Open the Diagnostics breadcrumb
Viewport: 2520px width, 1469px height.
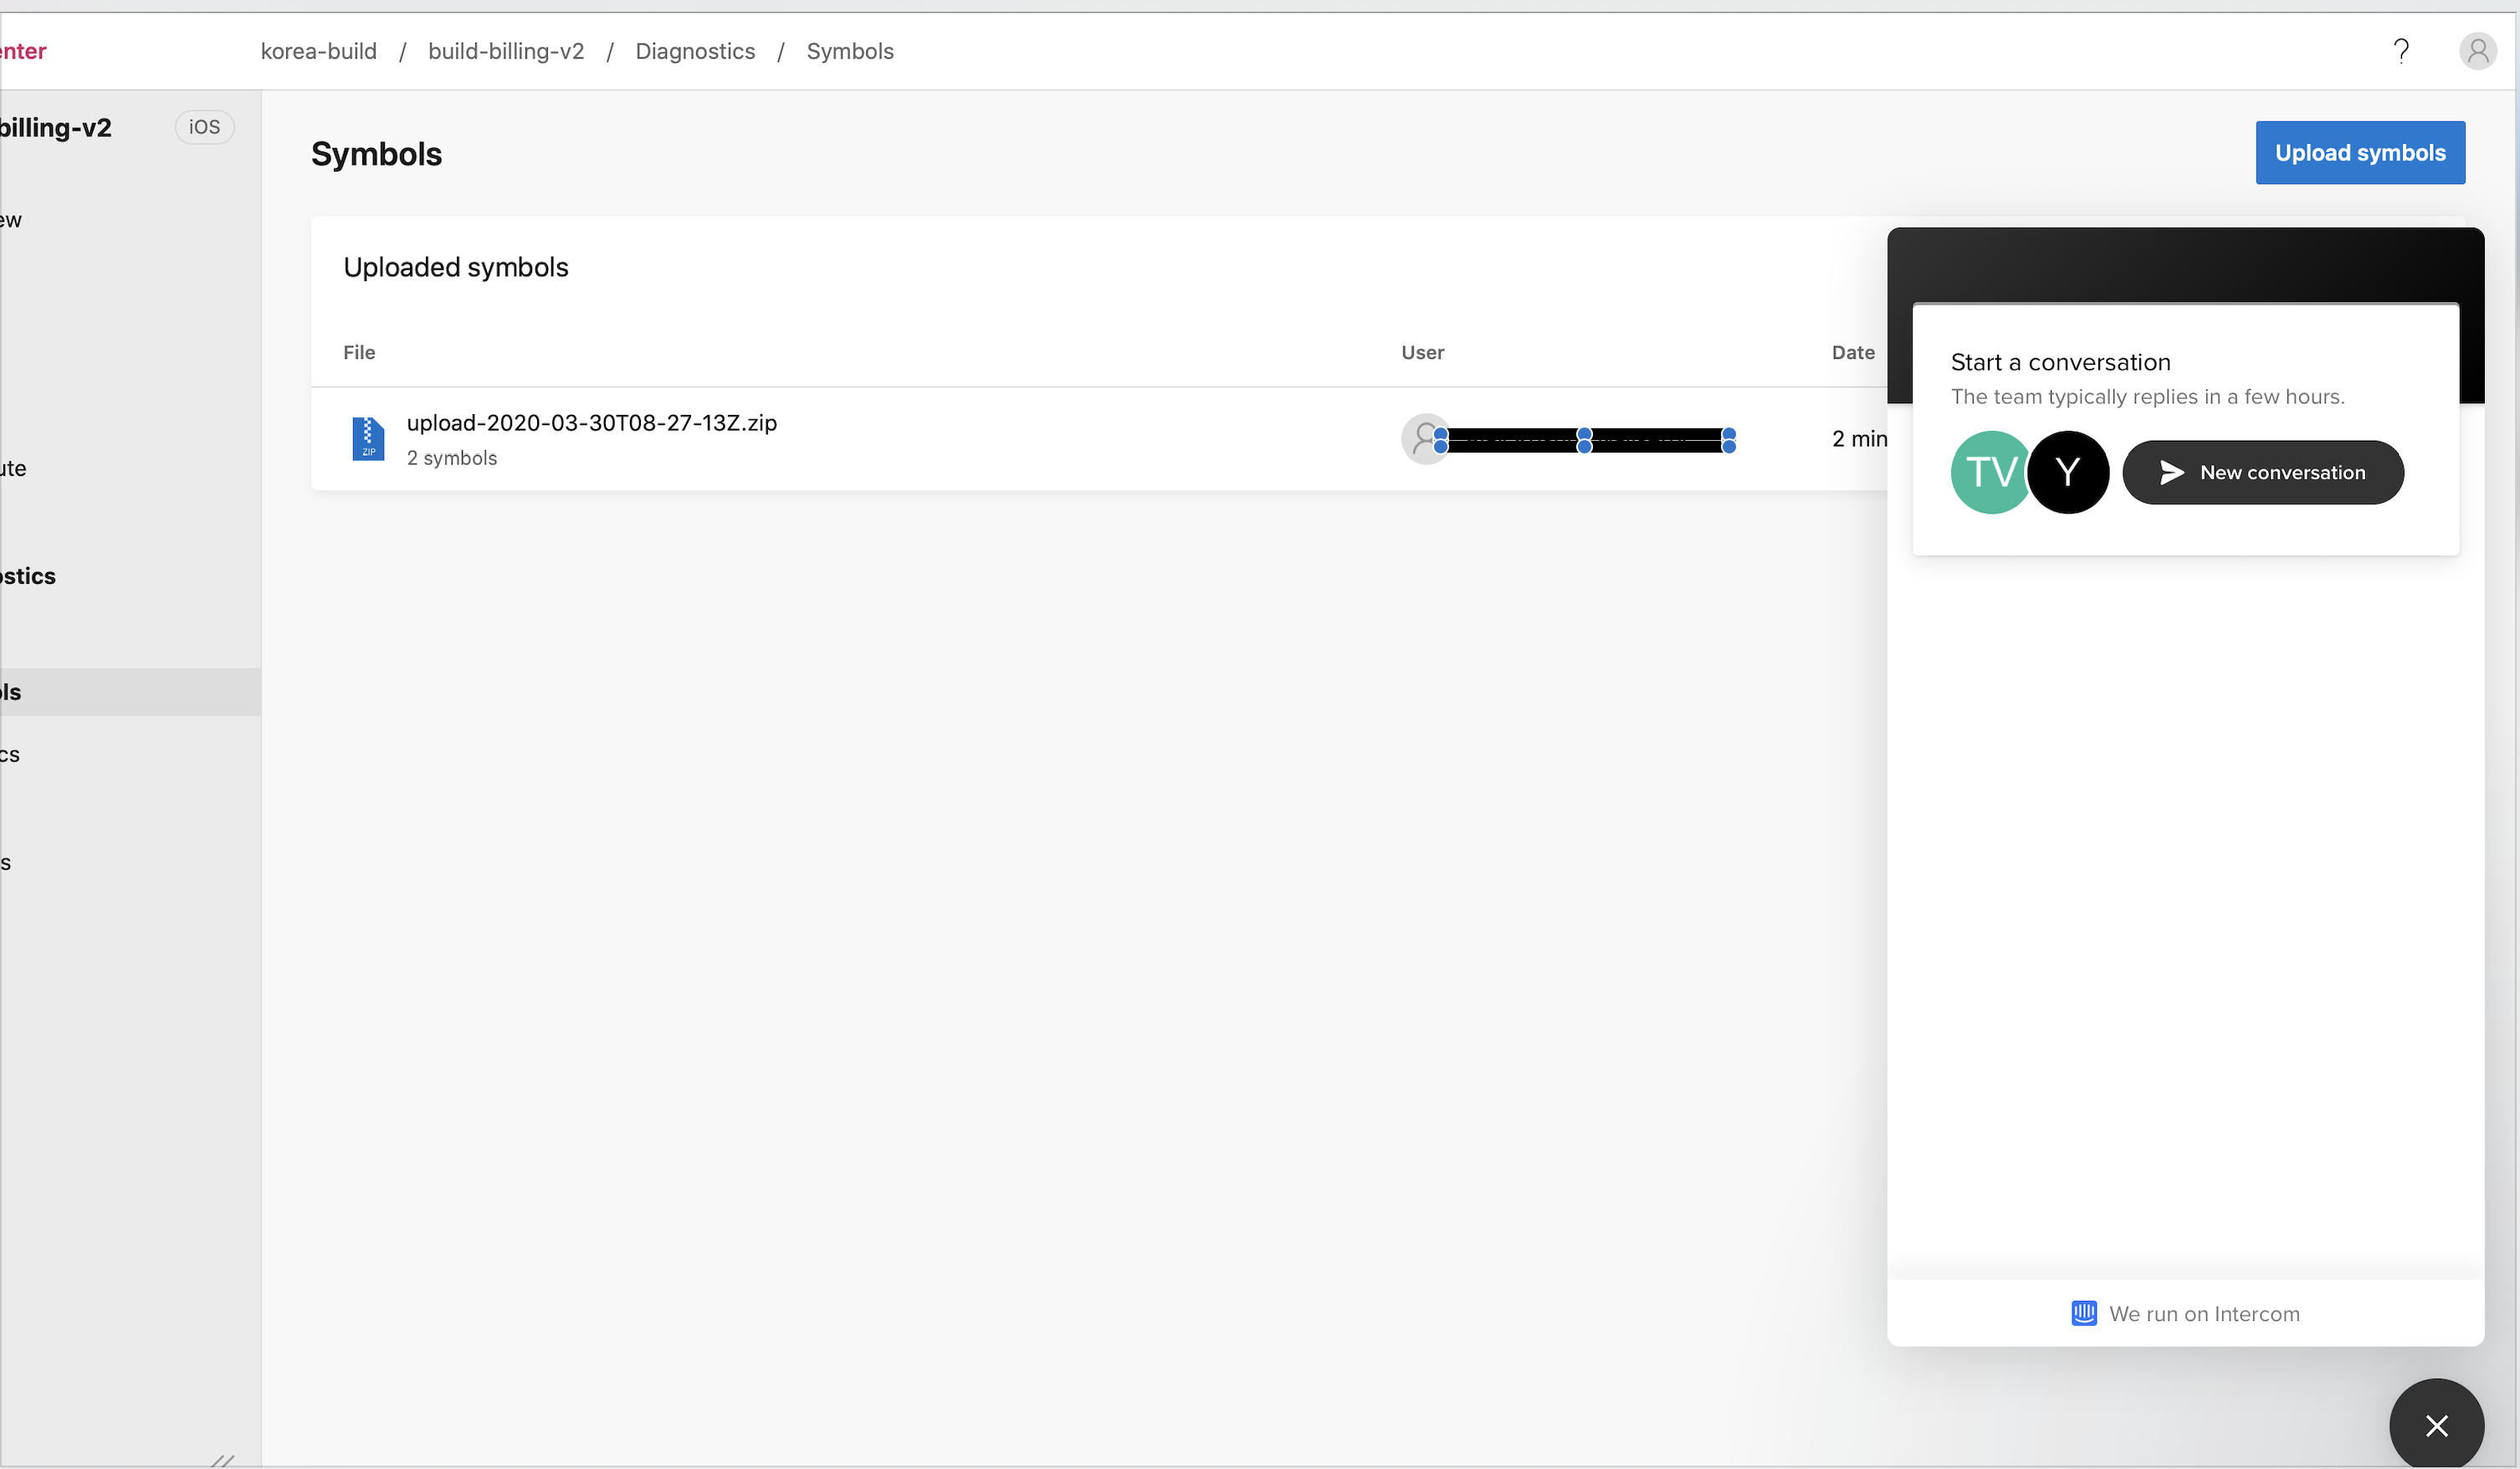click(x=695, y=51)
